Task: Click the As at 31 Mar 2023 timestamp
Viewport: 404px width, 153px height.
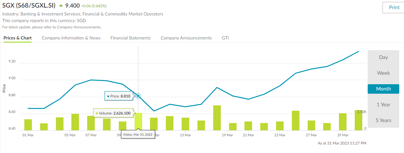Action: point(342,143)
